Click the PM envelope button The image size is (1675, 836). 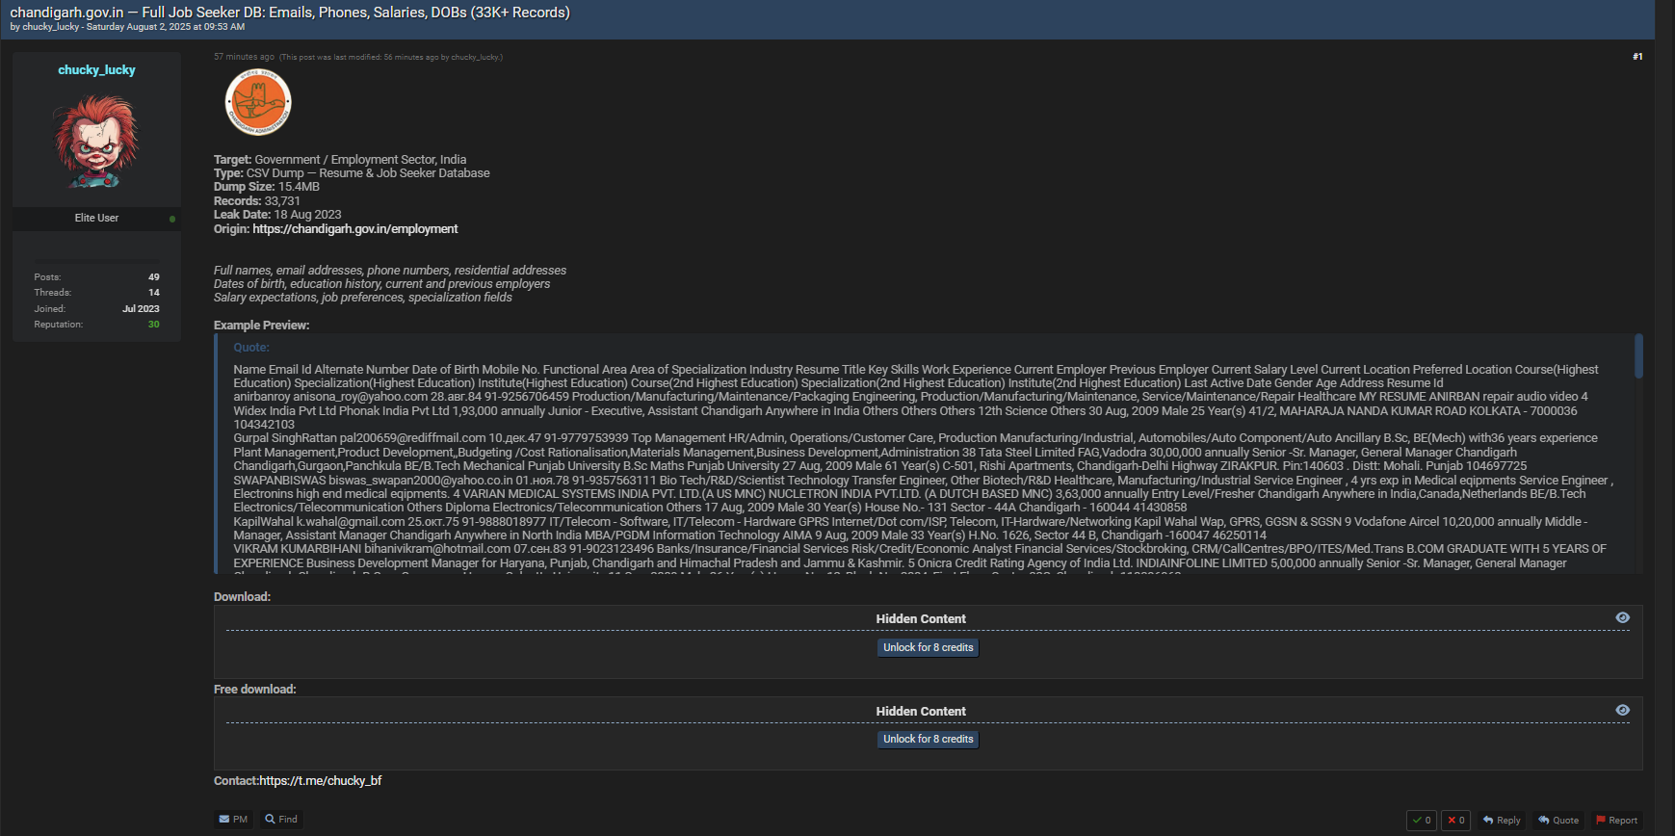click(x=233, y=820)
